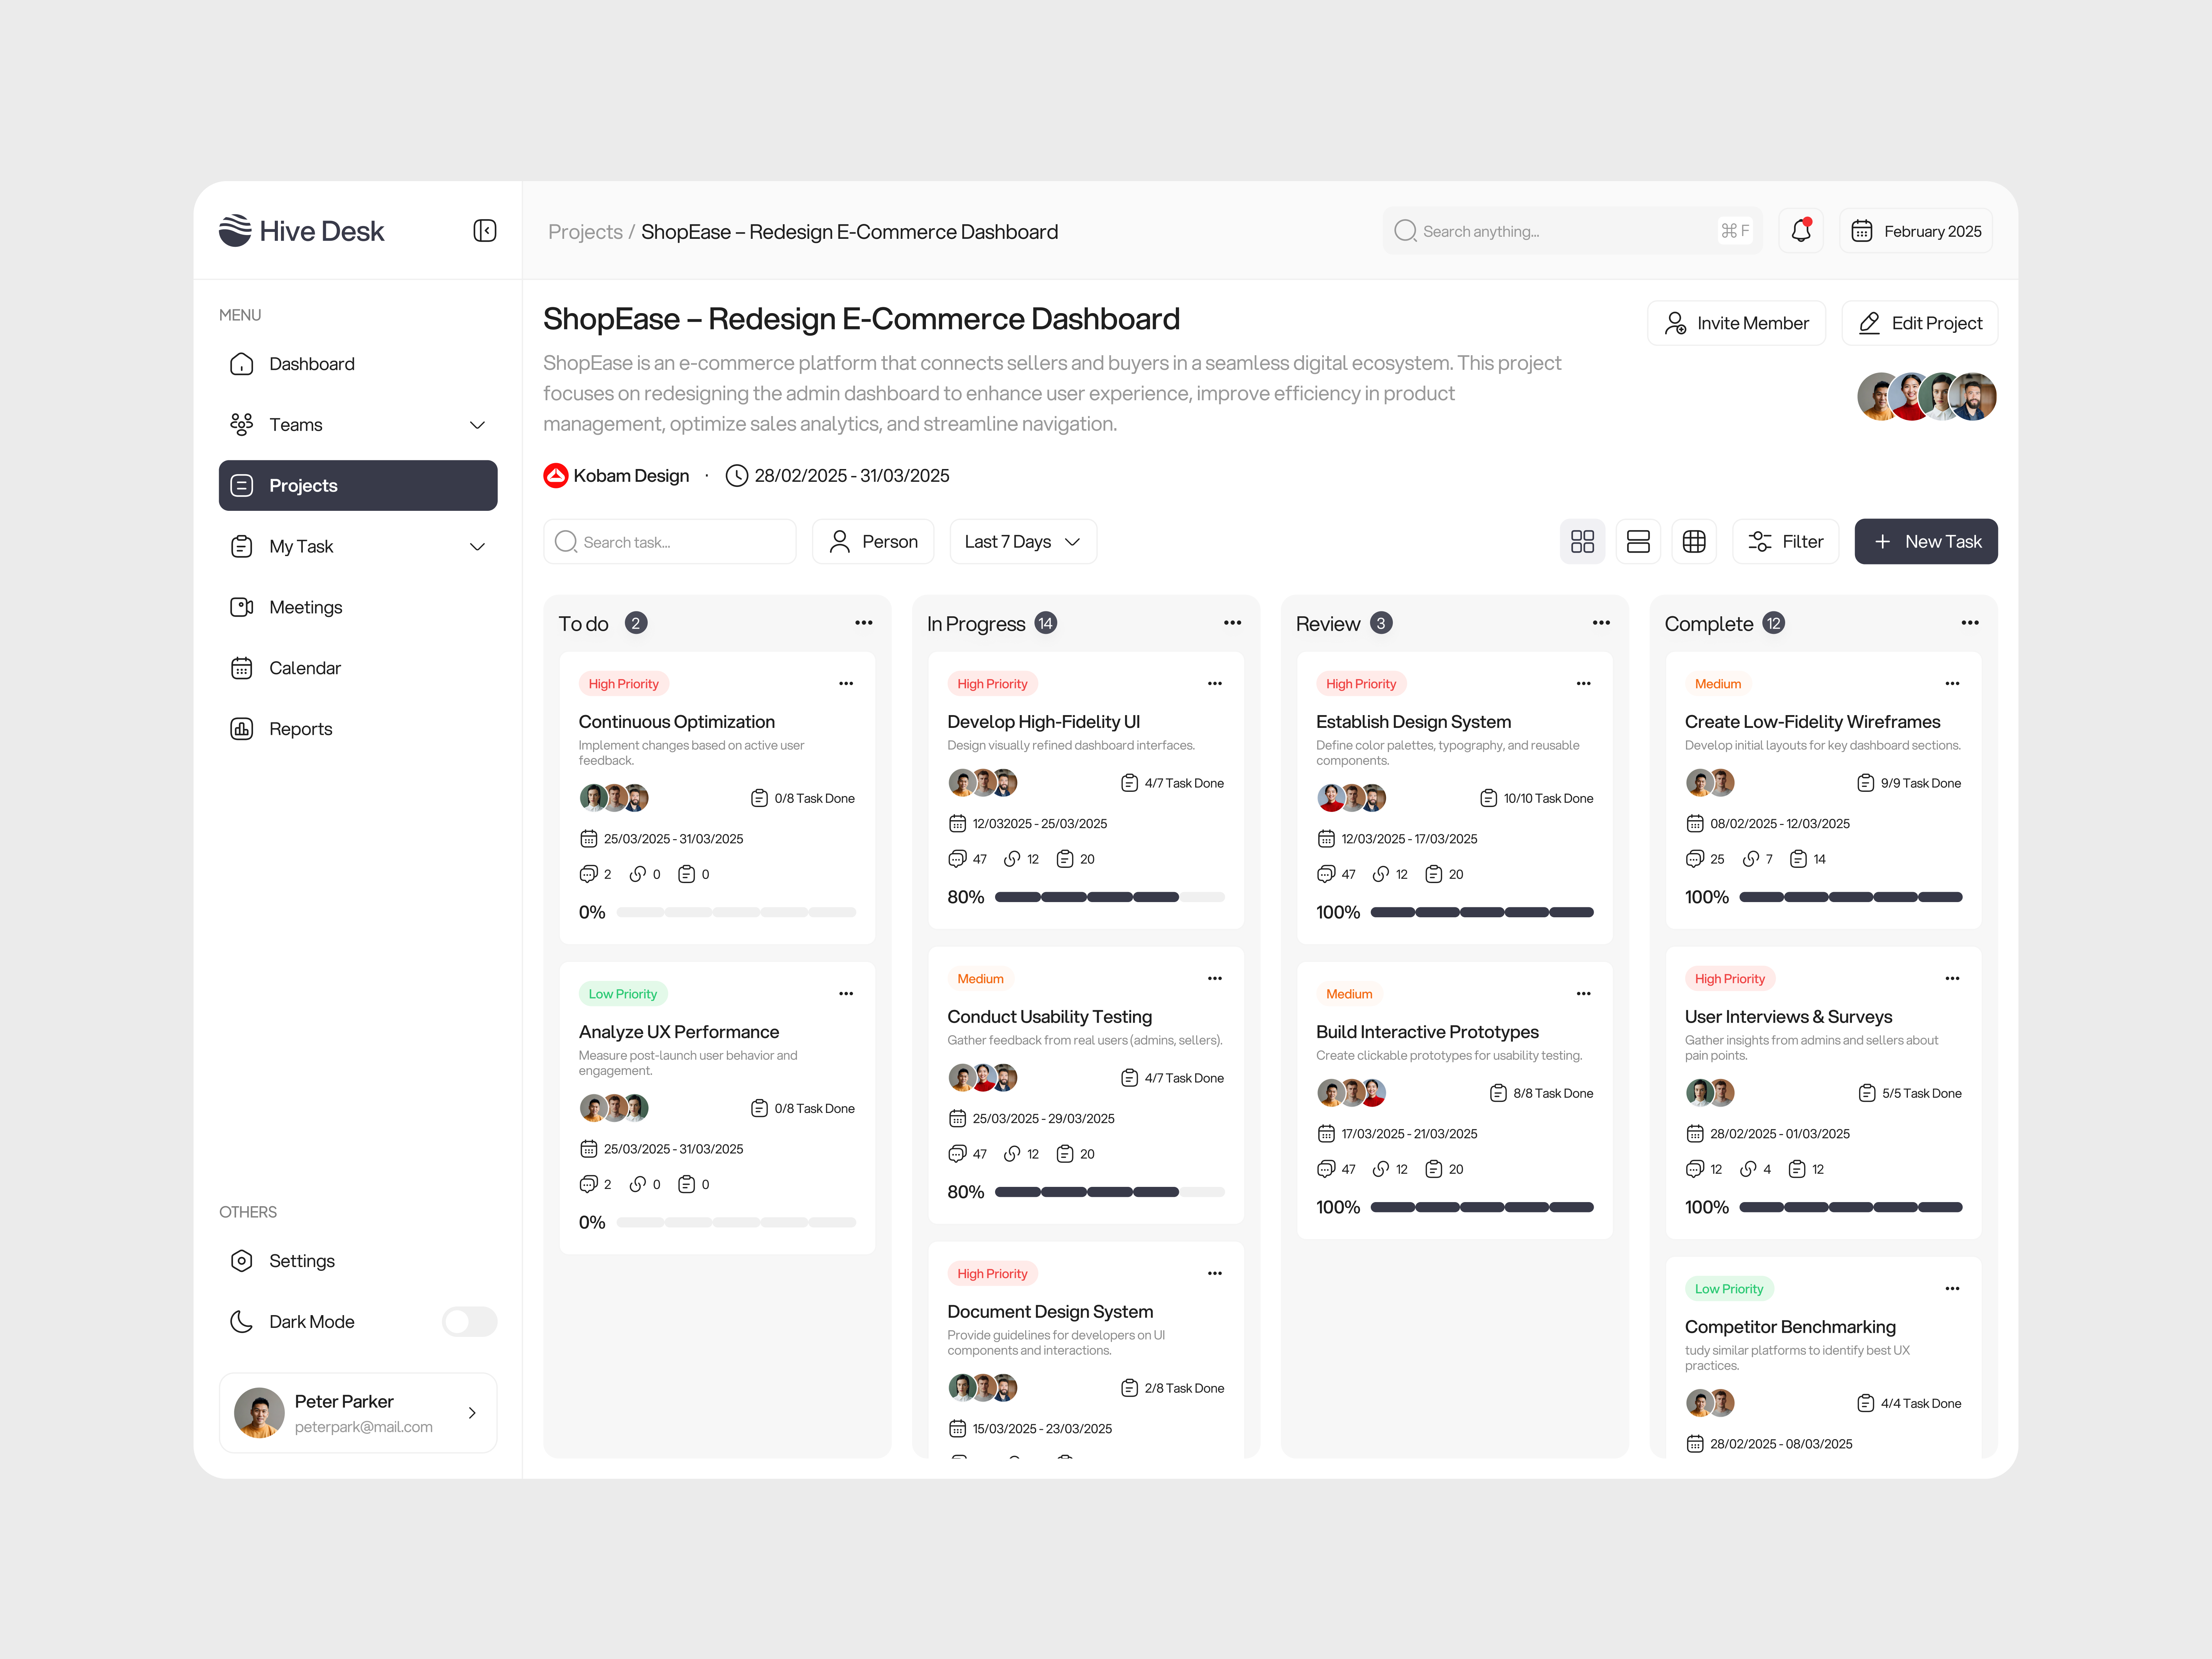Click the Search task input field
The height and width of the screenshot is (1659, 2212).
(x=669, y=541)
